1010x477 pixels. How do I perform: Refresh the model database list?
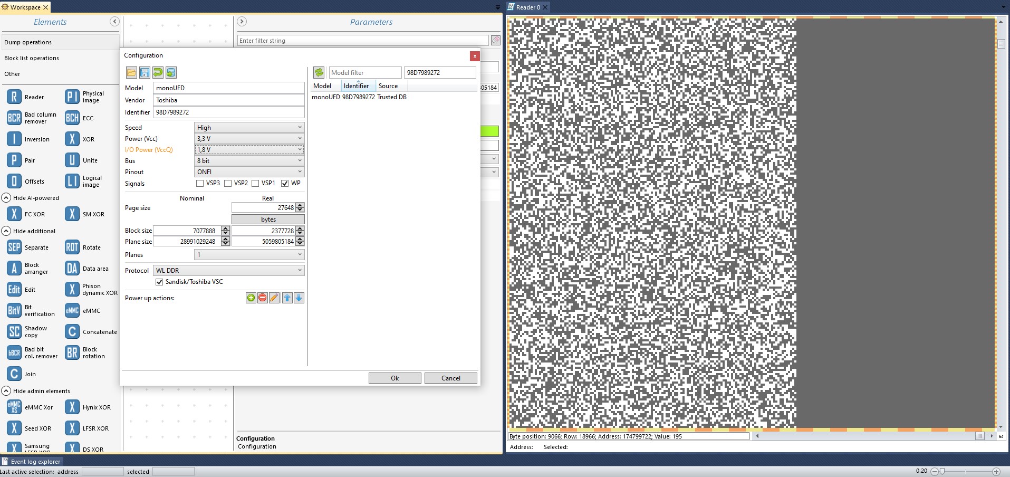319,73
